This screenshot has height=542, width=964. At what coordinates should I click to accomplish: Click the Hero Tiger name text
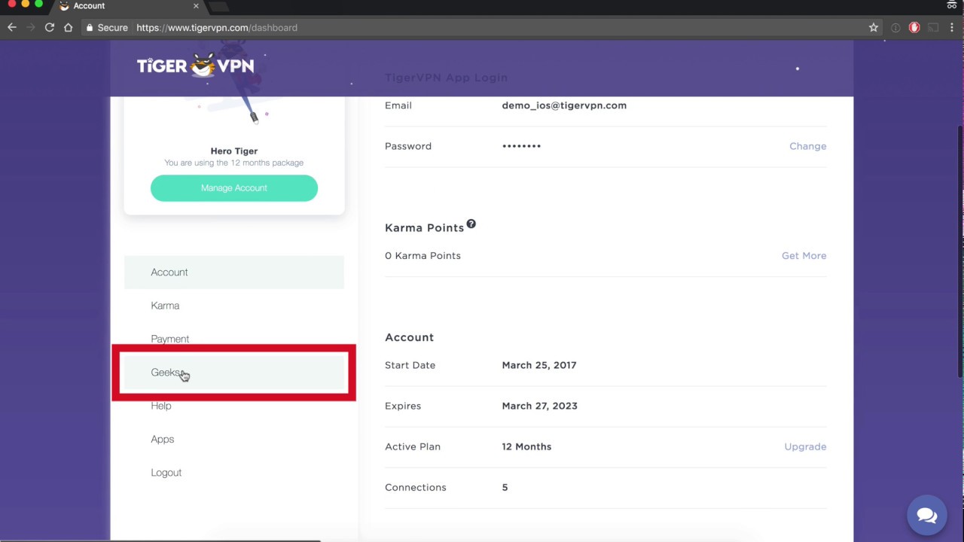click(233, 151)
